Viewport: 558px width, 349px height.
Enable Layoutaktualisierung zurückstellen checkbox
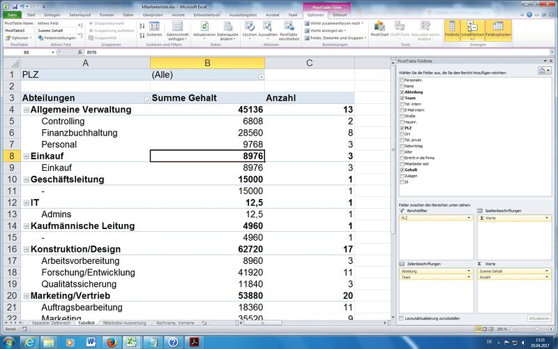coord(401,318)
